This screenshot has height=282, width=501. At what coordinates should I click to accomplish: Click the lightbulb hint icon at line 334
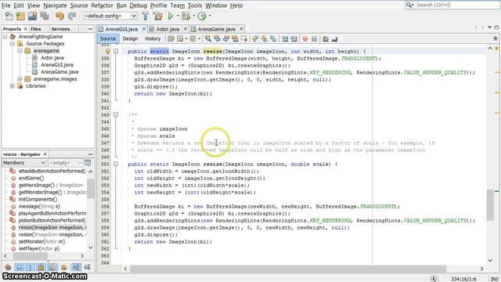(x=108, y=51)
